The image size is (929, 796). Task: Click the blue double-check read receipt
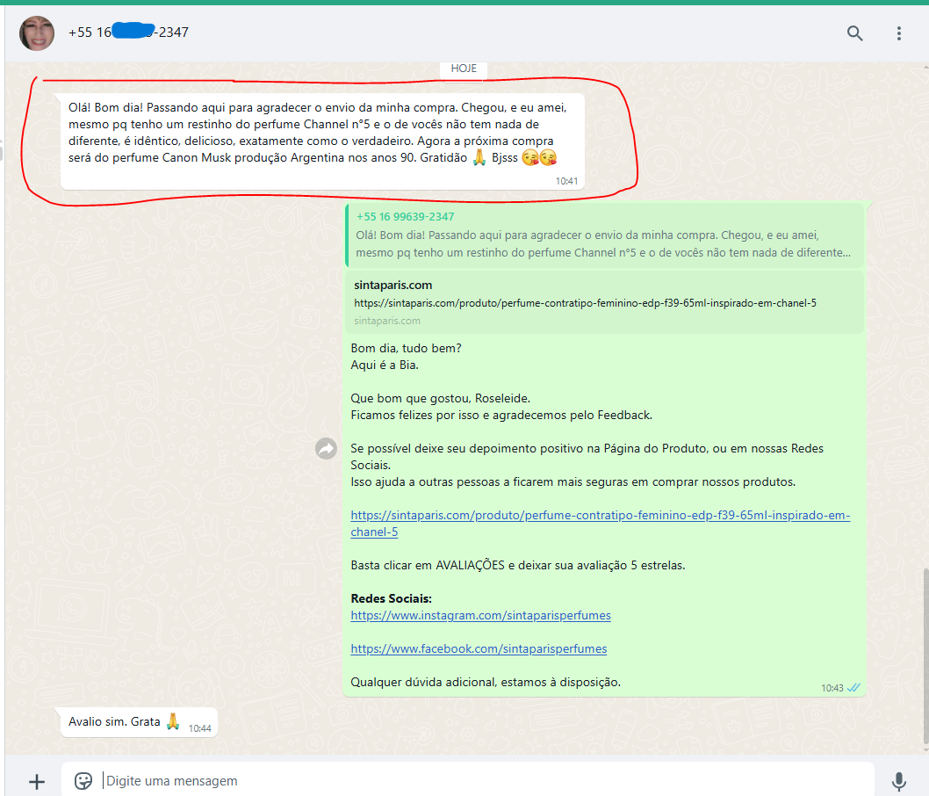tap(853, 688)
